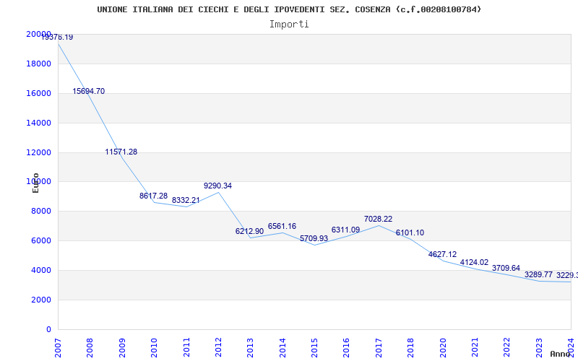Click the 4627.12 data label

(442, 255)
